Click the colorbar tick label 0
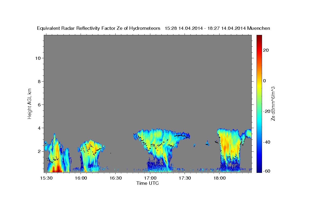The image size is (311, 207). (x=265, y=81)
